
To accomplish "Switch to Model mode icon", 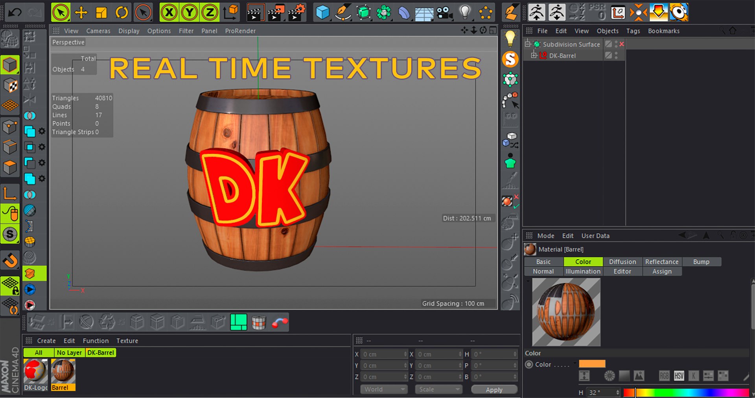I will tap(10, 65).
